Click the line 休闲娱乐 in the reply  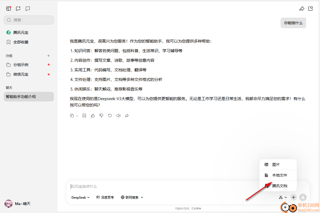(x=106, y=89)
